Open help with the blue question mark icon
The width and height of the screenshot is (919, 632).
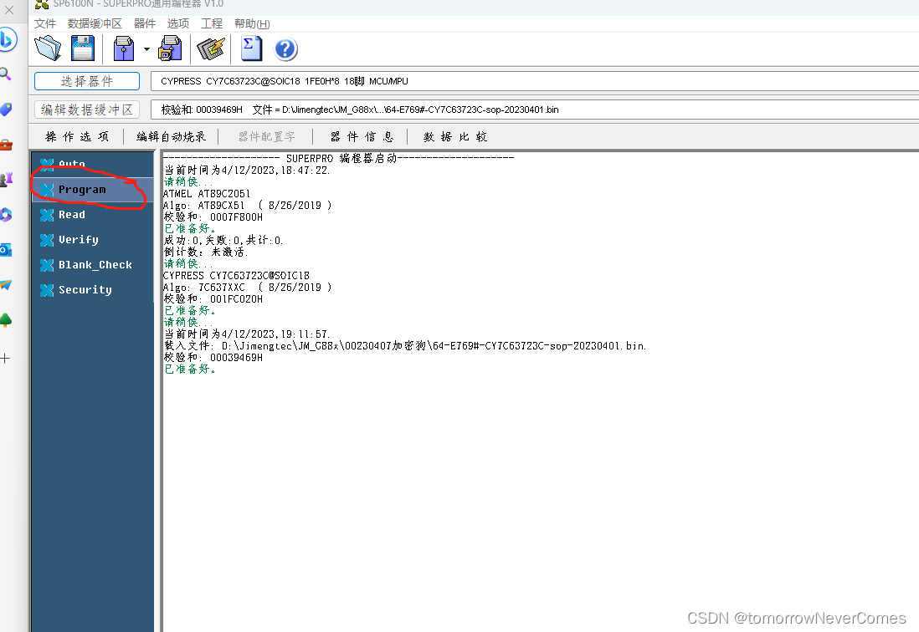285,49
